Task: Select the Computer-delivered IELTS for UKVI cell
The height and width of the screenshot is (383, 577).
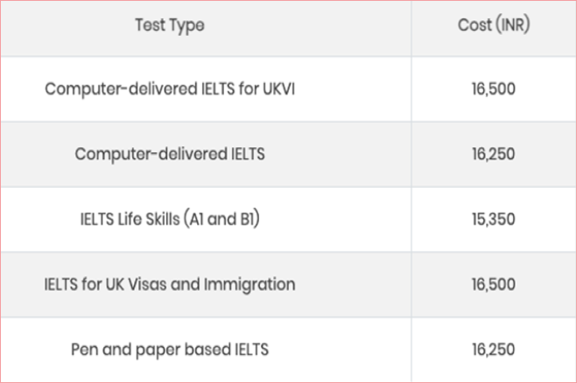Action: click(170, 89)
